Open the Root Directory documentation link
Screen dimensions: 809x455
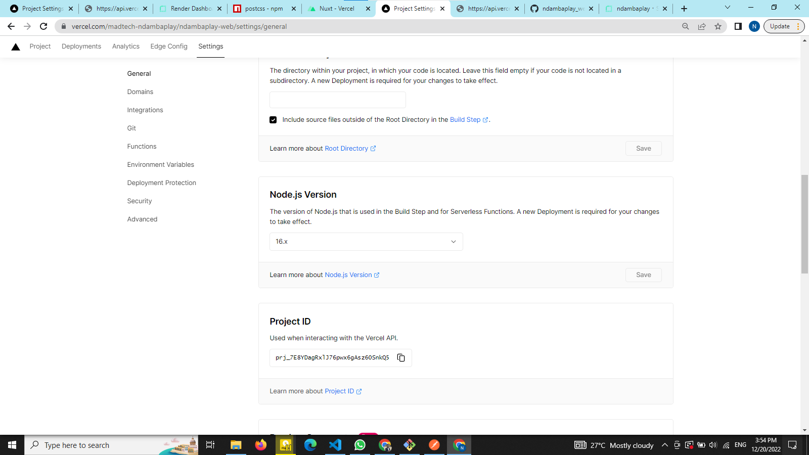click(x=350, y=149)
